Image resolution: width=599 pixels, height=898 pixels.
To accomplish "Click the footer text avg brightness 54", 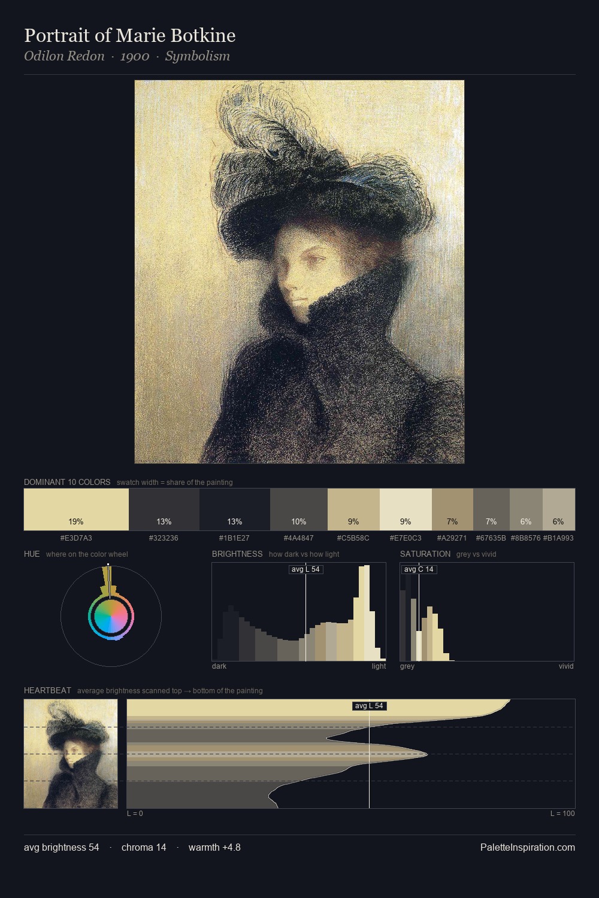I will (x=62, y=847).
